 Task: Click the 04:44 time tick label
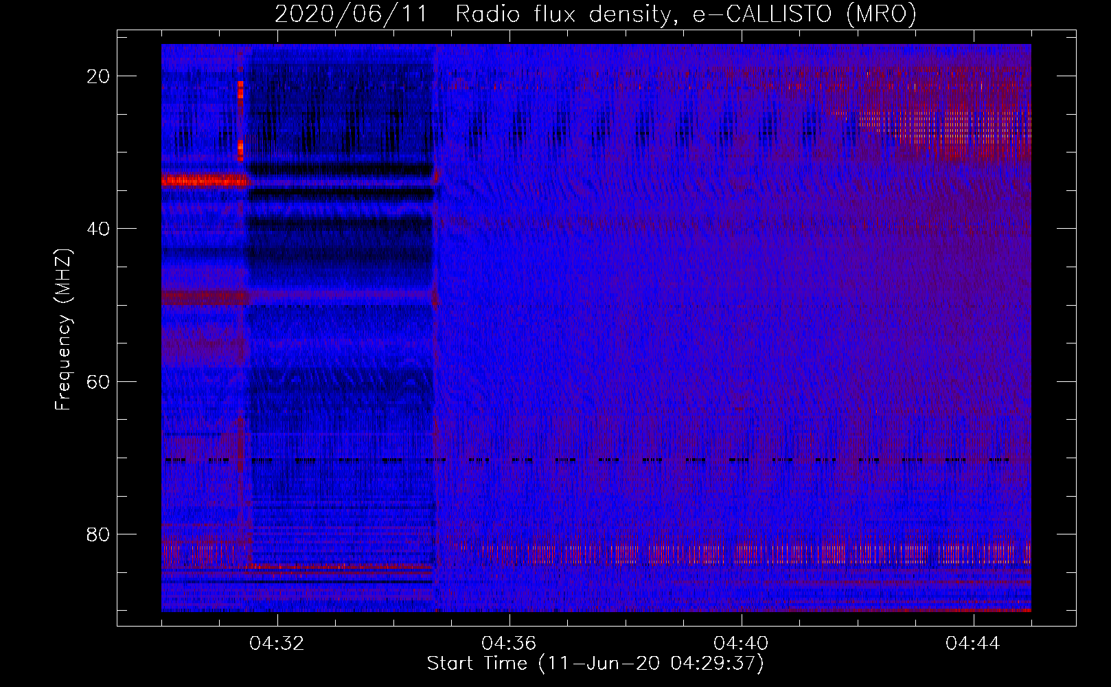point(973,644)
